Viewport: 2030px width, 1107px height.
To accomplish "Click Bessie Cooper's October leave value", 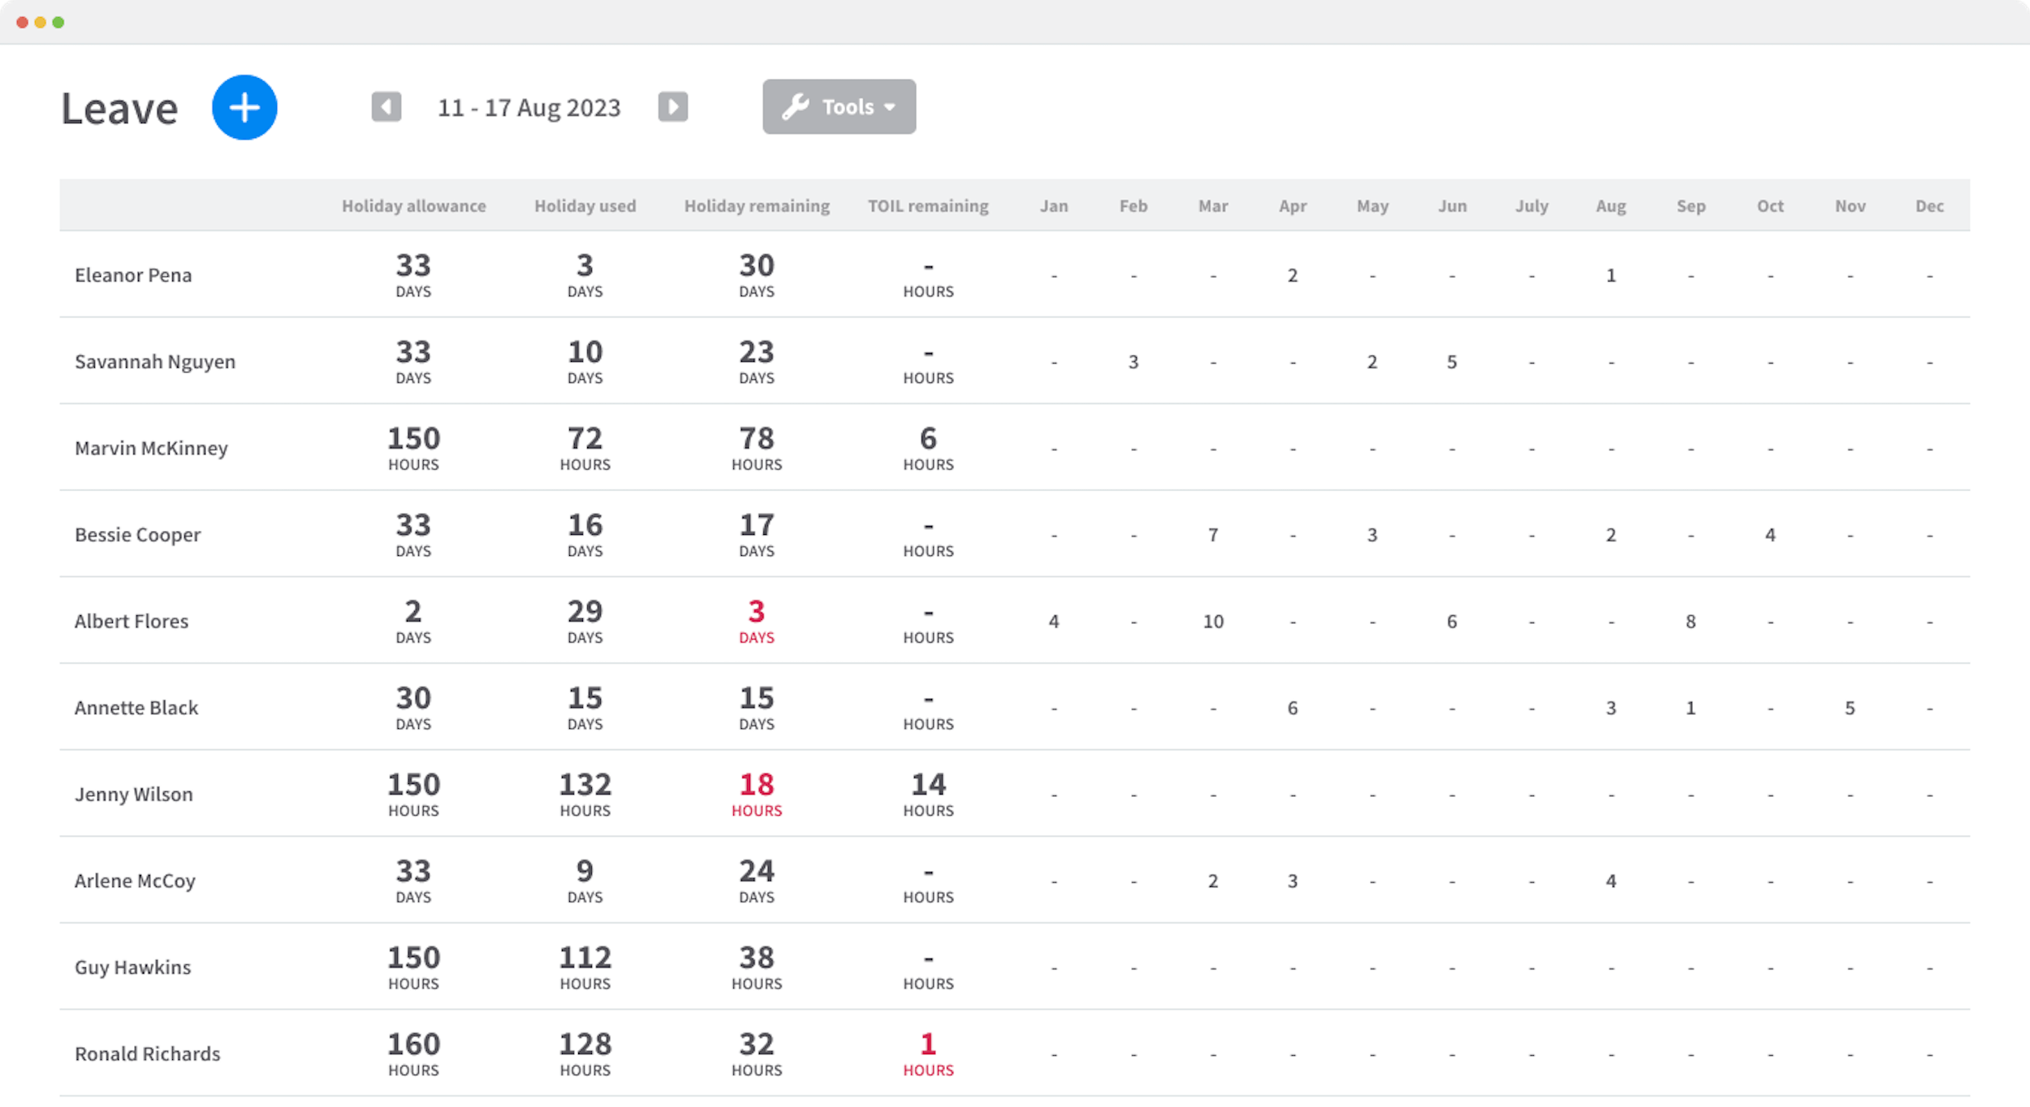I will (1770, 534).
